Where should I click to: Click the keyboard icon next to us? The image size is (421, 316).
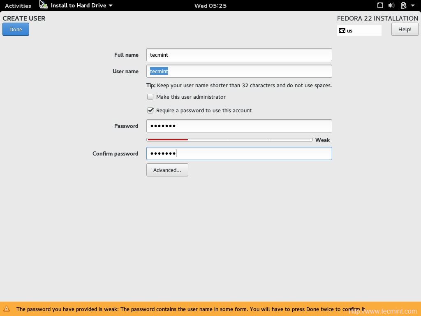point(342,30)
